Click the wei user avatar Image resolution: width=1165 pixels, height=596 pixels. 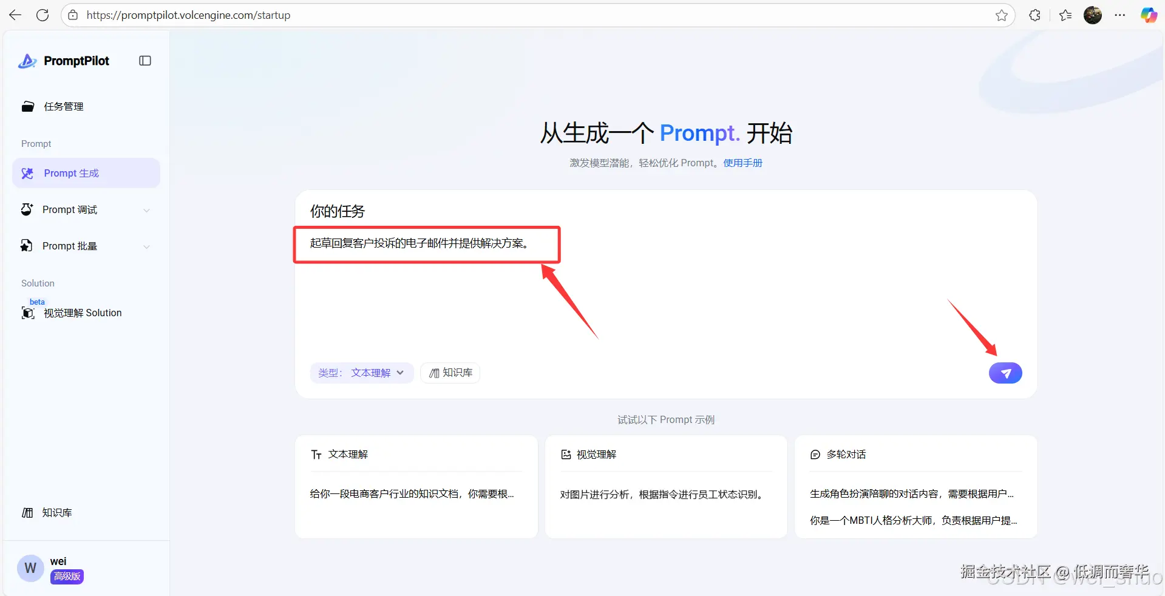pos(30,568)
